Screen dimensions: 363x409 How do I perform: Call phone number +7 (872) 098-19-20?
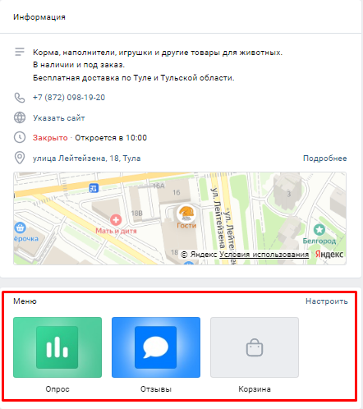click(x=69, y=98)
